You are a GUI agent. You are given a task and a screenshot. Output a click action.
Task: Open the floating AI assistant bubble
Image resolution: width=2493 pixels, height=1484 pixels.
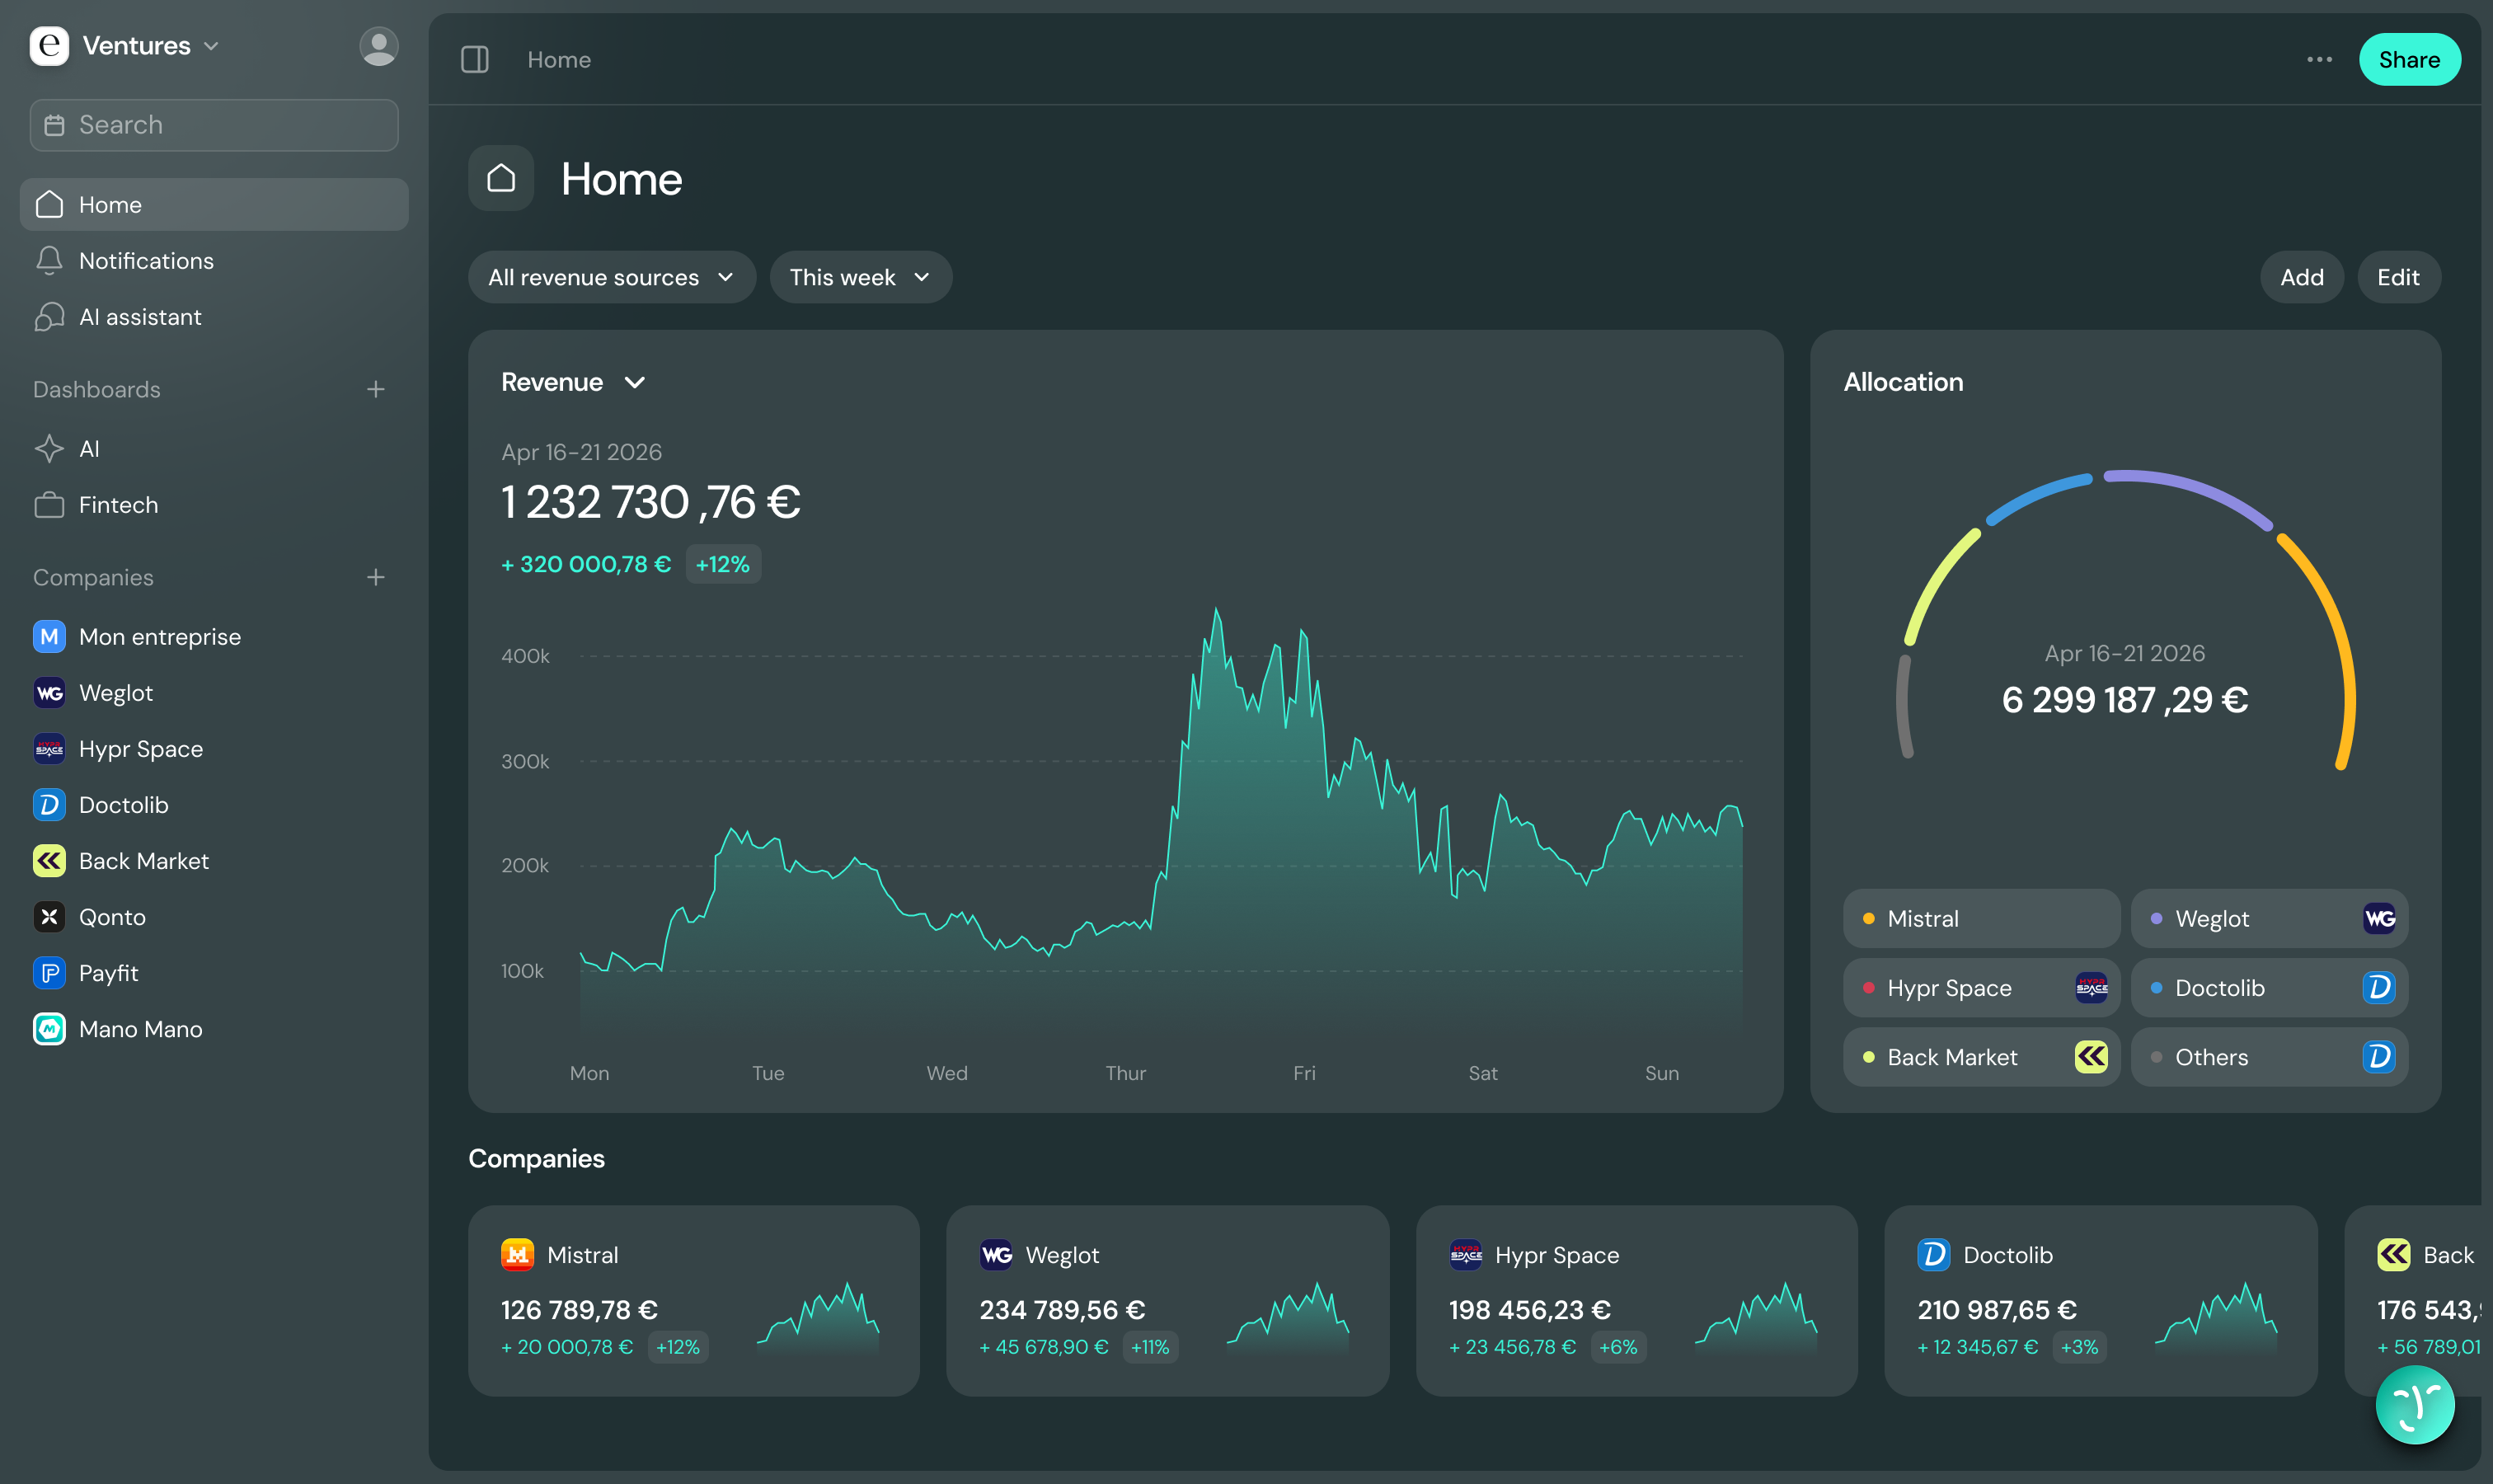click(x=2414, y=1405)
